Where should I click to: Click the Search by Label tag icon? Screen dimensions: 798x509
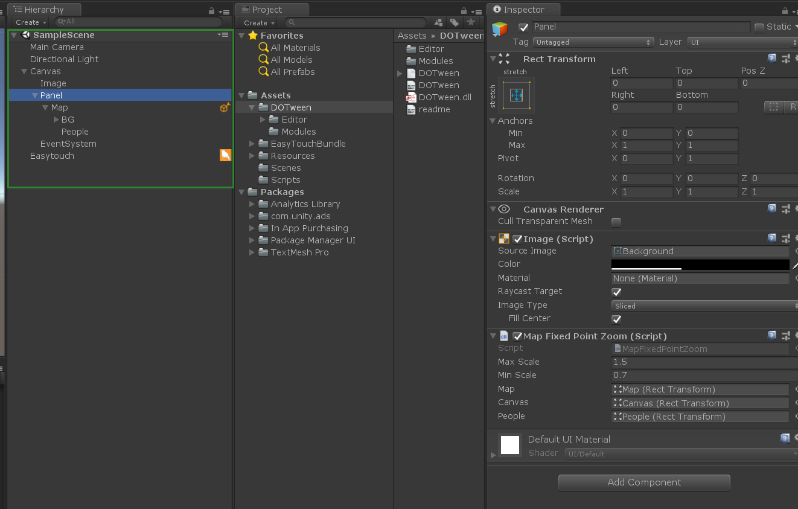pos(454,22)
